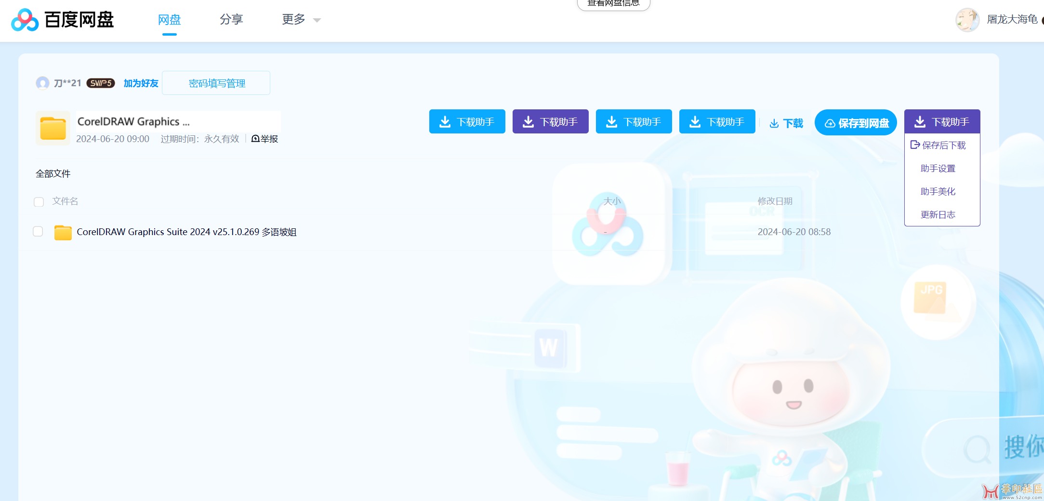Click the 举报 report link
Screen dimensions: 1044x501
(x=265, y=139)
